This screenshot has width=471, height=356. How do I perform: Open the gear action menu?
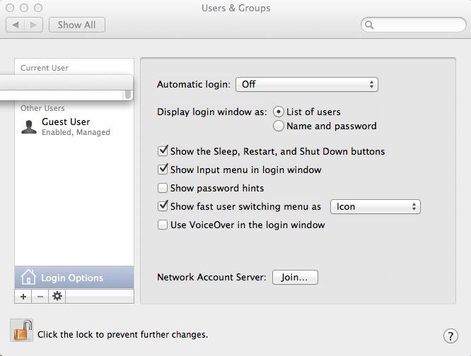[57, 297]
